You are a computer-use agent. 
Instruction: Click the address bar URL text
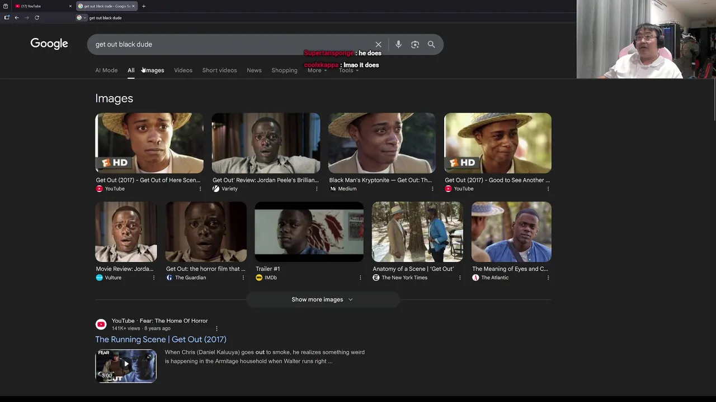pos(105,18)
